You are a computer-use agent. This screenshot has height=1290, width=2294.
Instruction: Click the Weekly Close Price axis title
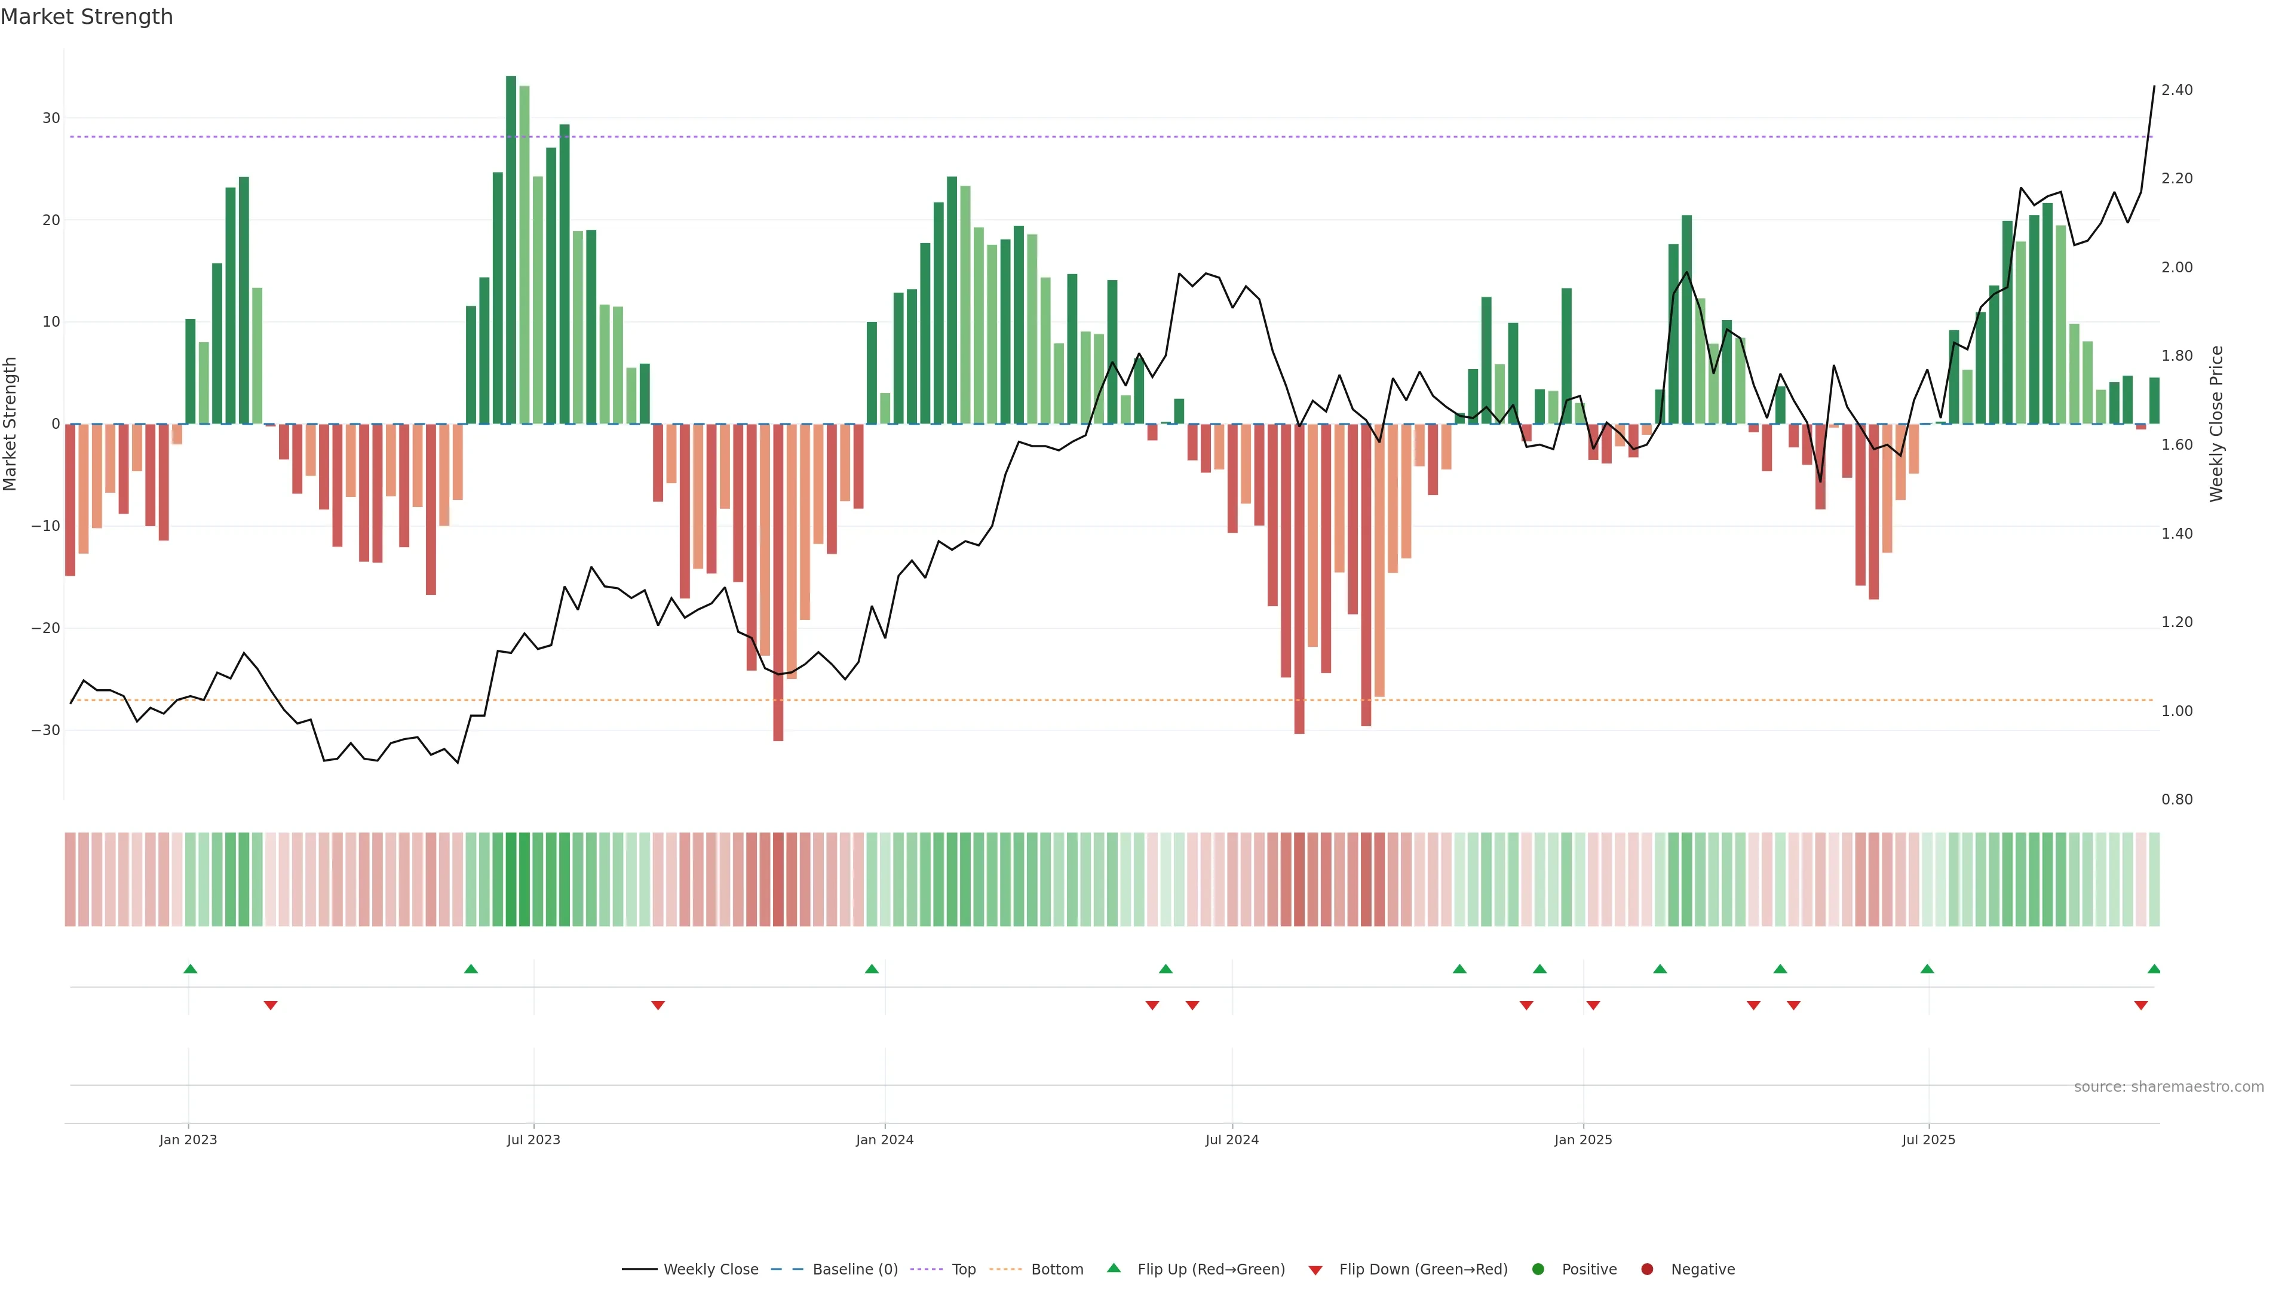click(2216, 424)
